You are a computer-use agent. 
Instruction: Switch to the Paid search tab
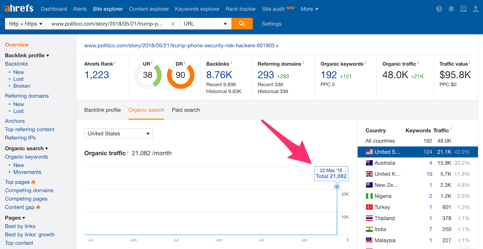point(186,110)
